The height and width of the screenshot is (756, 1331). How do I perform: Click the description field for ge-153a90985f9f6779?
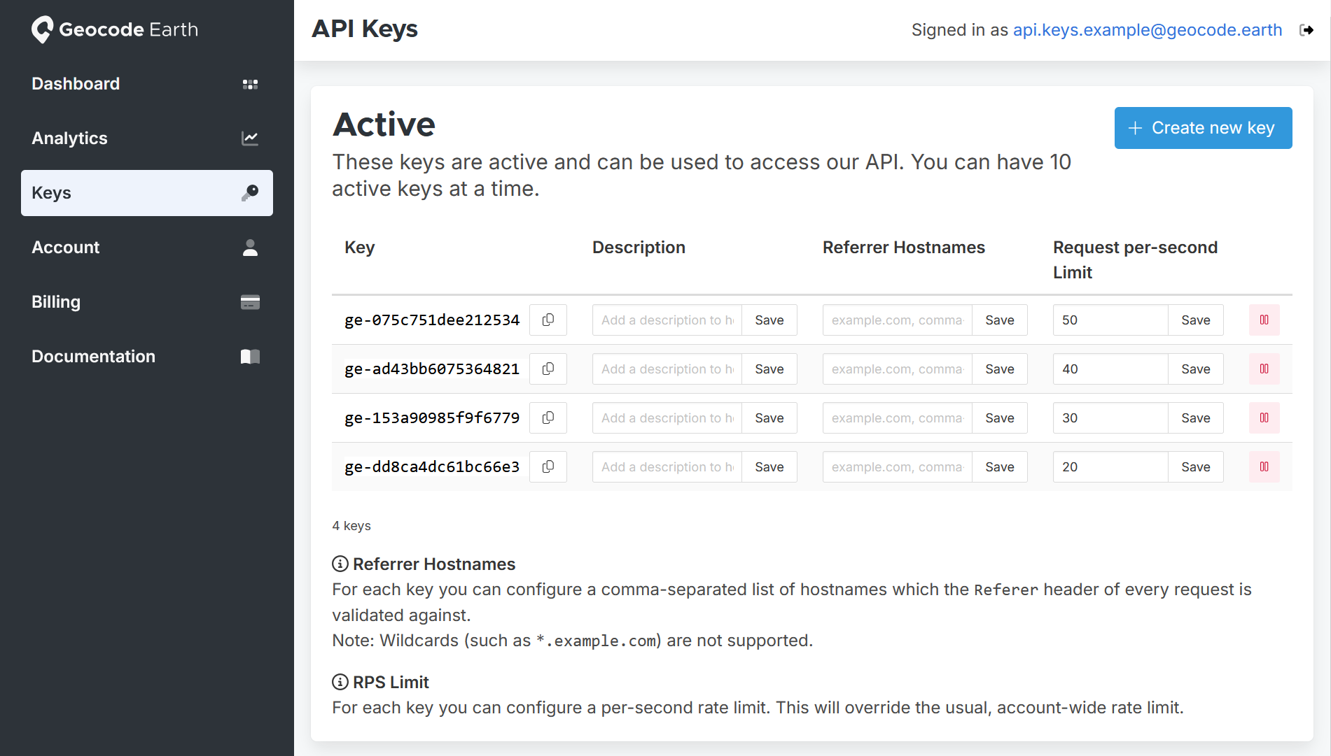coord(666,418)
